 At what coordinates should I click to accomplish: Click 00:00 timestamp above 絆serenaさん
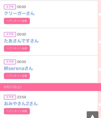[22, 62]
